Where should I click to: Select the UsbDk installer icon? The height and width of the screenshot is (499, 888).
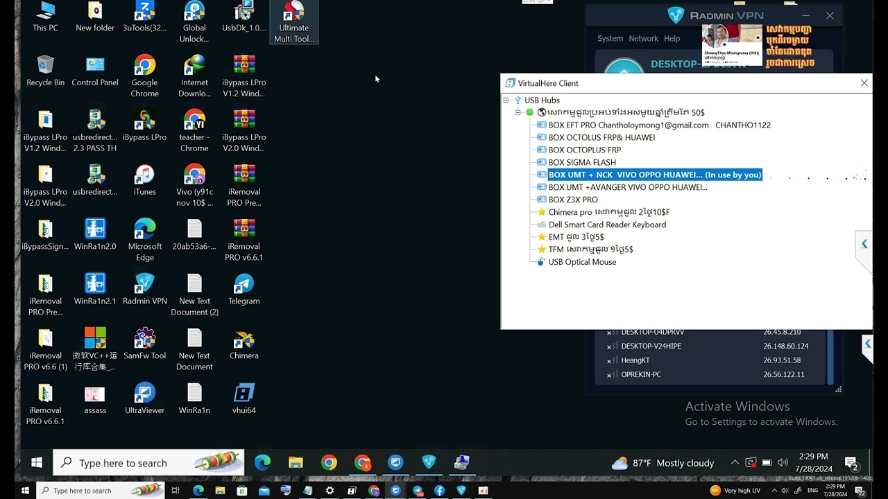tap(244, 17)
